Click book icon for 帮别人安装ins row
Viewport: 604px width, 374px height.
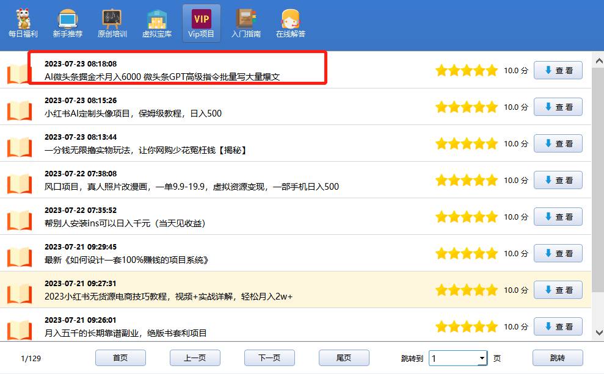click(20, 220)
